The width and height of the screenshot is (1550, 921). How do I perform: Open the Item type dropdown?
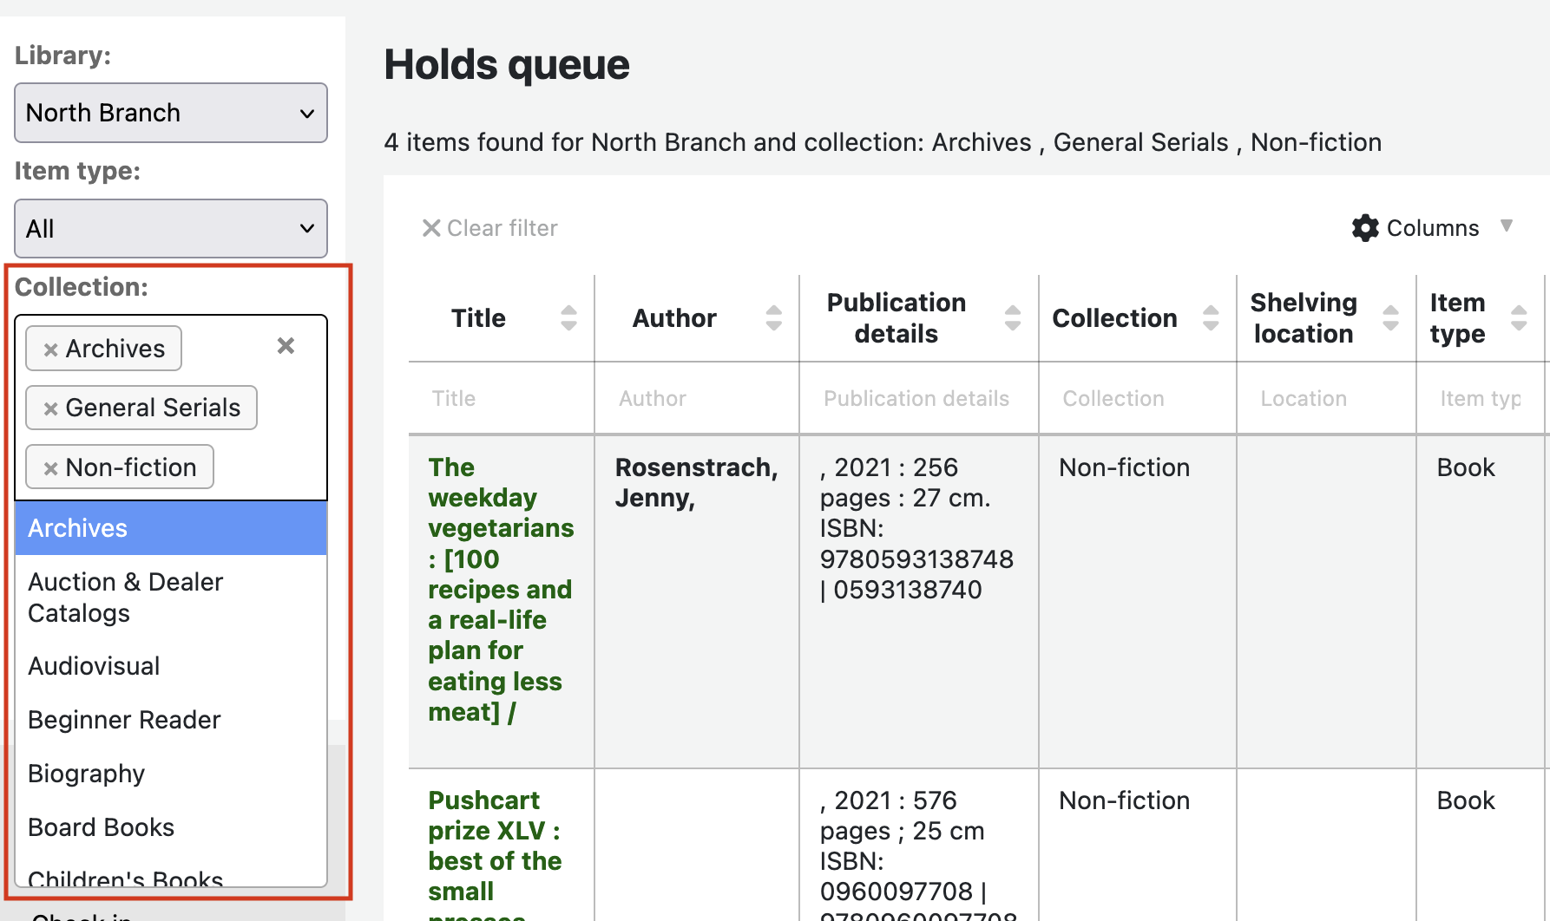tap(171, 229)
